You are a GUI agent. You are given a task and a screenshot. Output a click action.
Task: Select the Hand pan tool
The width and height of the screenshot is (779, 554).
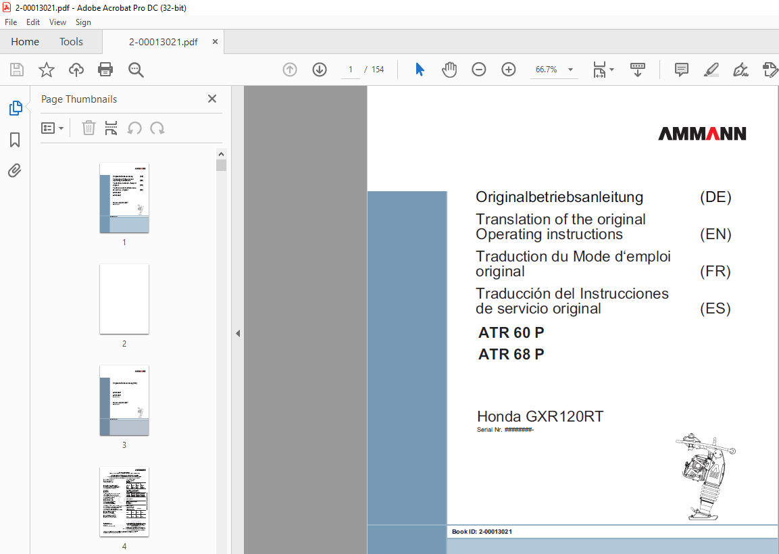click(x=449, y=70)
